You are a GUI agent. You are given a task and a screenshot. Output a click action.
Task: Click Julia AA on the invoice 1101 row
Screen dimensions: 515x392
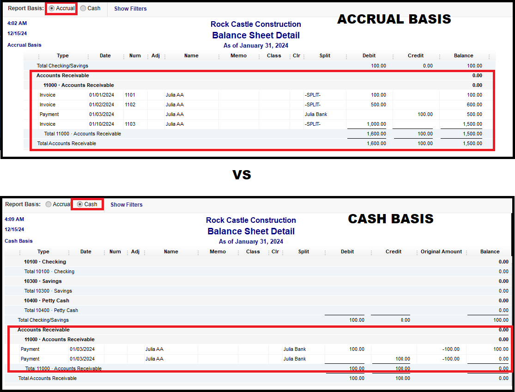coord(175,95)
